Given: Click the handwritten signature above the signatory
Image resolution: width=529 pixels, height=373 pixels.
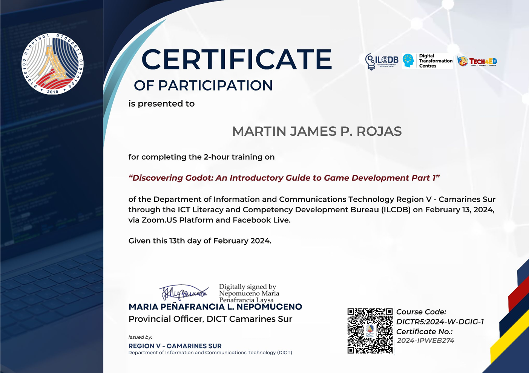Looking at the screenshot, I should [x=183, y=293].
